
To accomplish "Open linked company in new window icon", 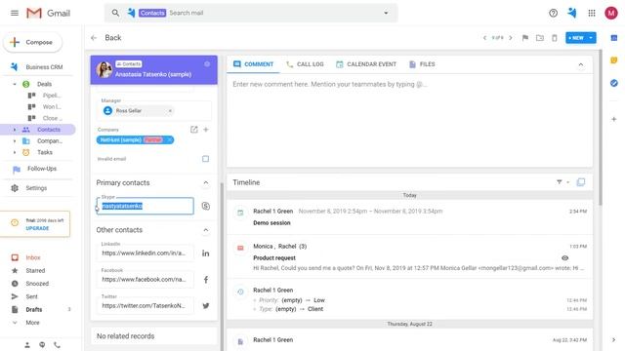I will (x=193, y=130).
